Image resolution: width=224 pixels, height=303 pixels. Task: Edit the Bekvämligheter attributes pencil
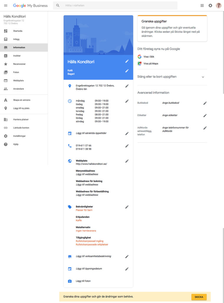pos(127,207)
